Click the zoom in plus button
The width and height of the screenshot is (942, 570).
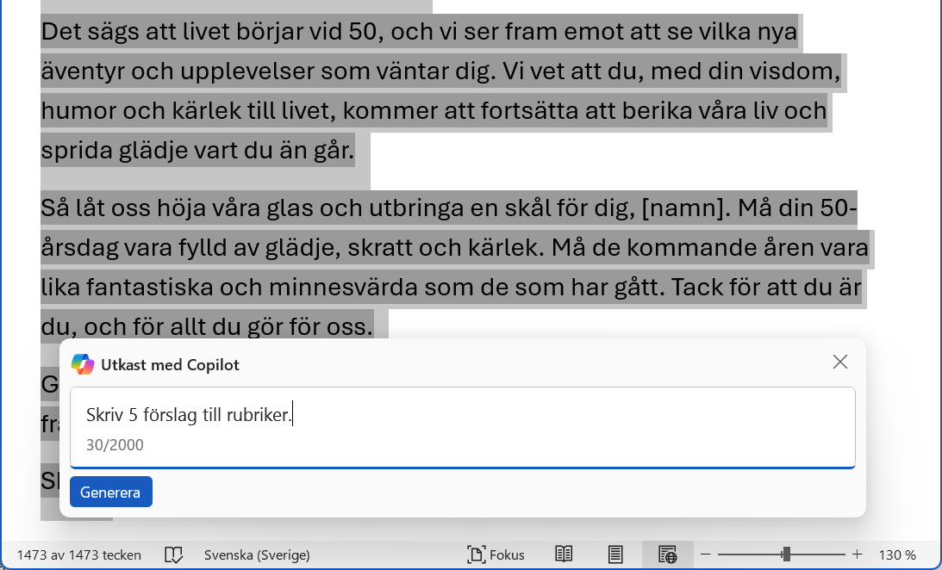point(857,555)
